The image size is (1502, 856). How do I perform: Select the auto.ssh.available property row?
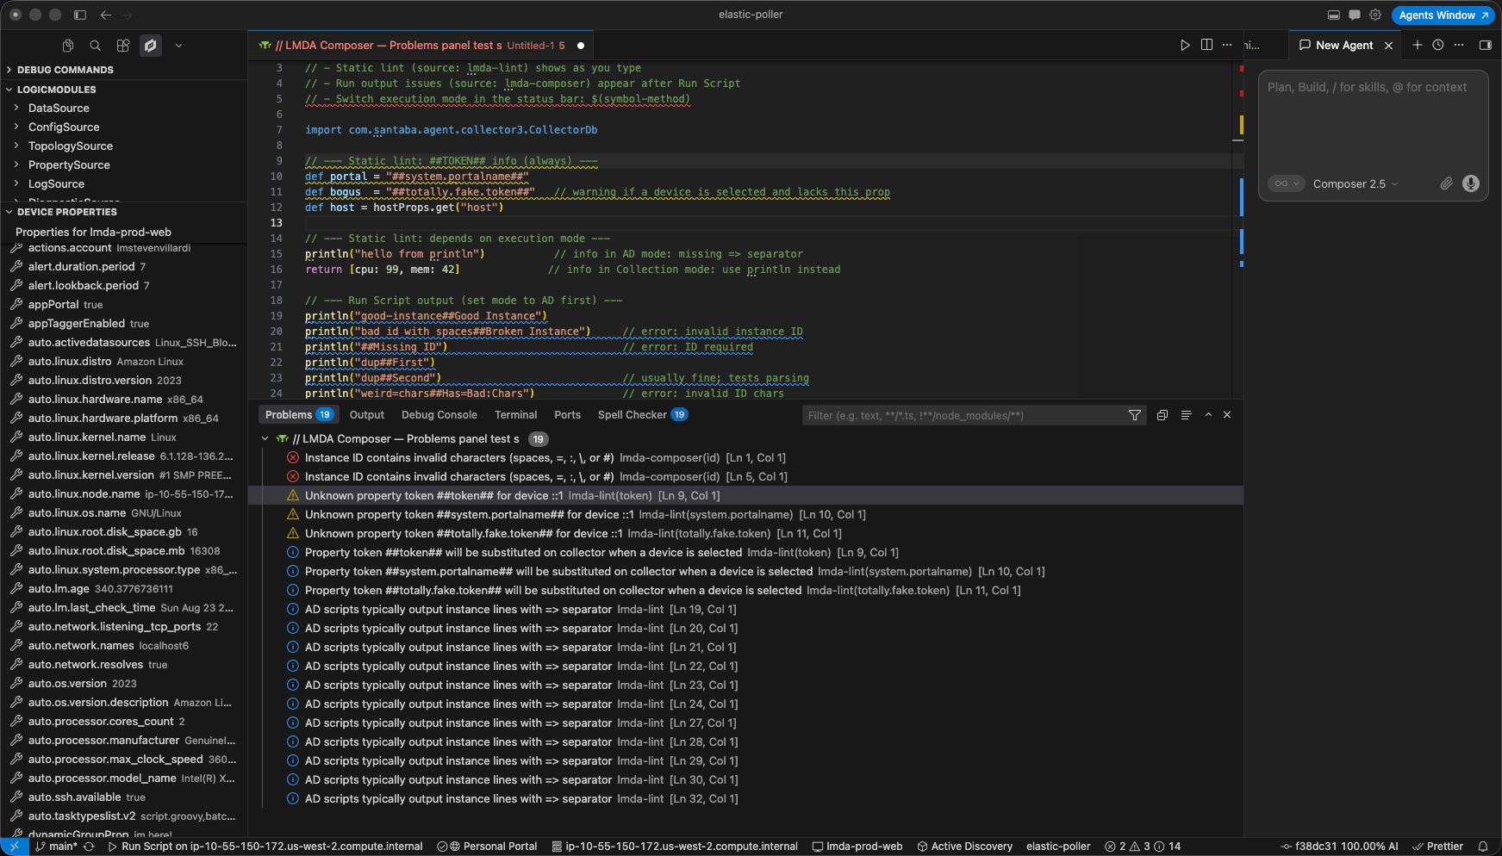(x=123, y=797)
